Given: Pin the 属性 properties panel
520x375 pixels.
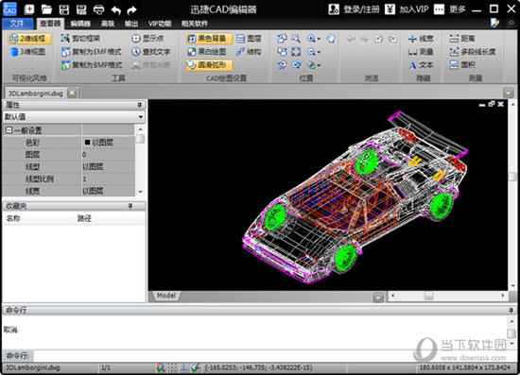Looking at the screenshot, I should 140,105.
